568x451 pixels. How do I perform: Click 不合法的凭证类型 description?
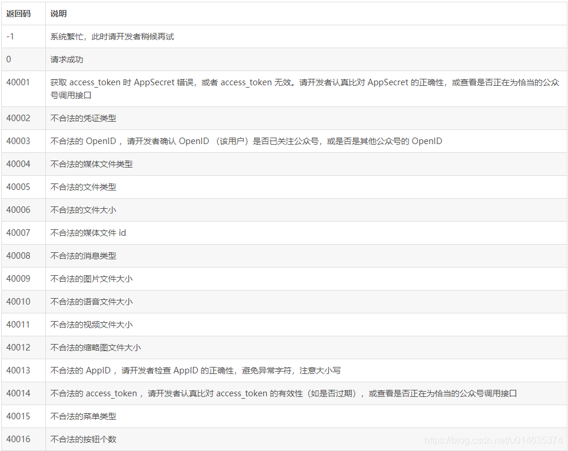(84, 118)
